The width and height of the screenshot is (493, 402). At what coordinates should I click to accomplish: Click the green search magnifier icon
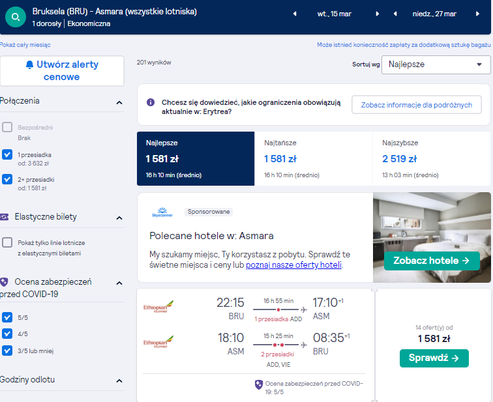(x=16, y=17)
